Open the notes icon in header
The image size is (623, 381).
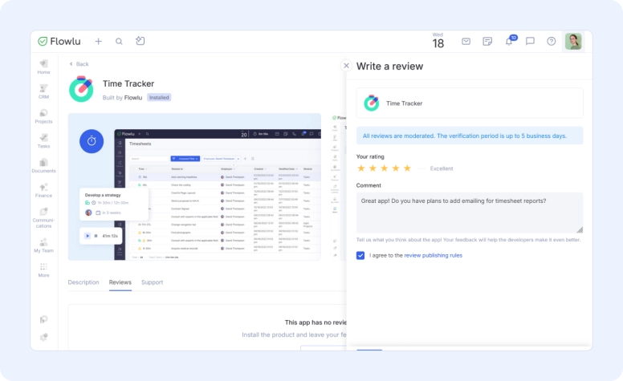pyautogui.click(x=487, y=41)
